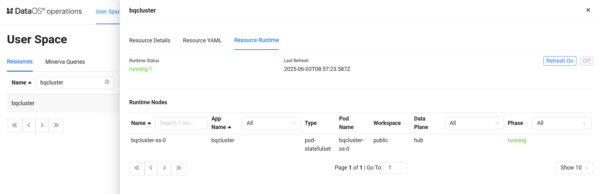Close the bqcluster details panel
600x194 pixels.
(x=588, y=10)
